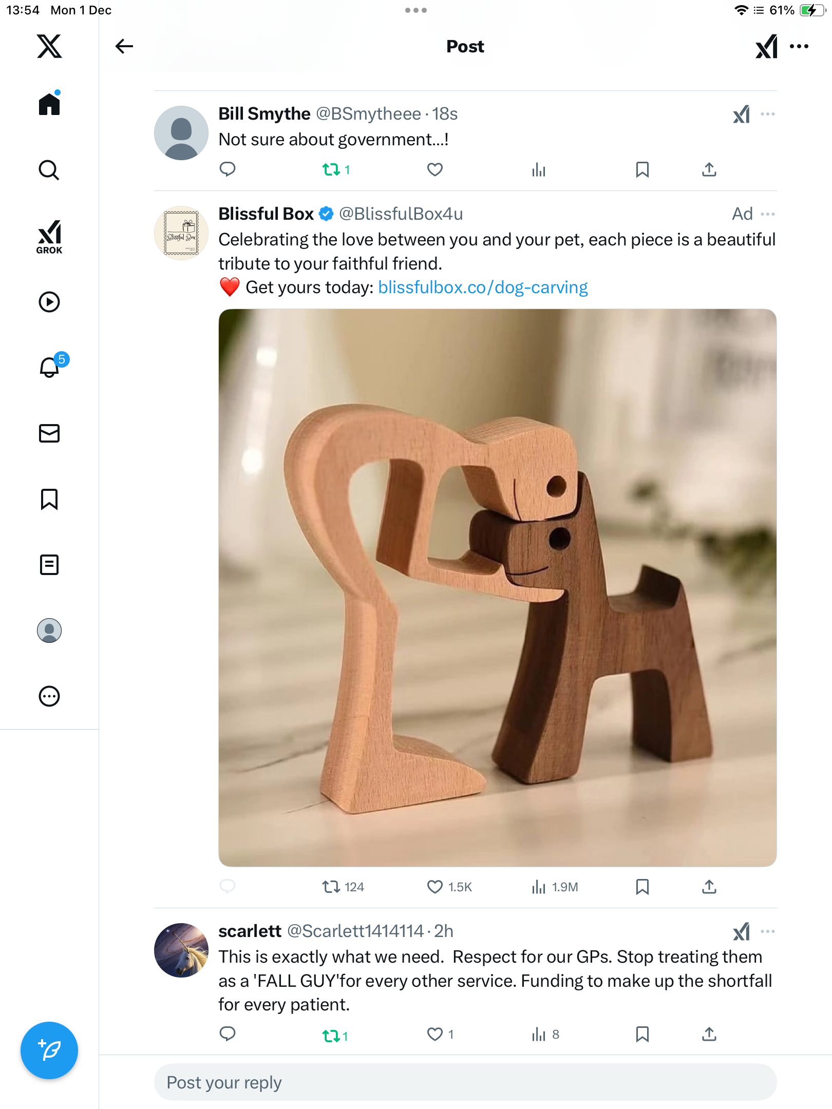Open the Grok sidebar icon

(49, 237)
